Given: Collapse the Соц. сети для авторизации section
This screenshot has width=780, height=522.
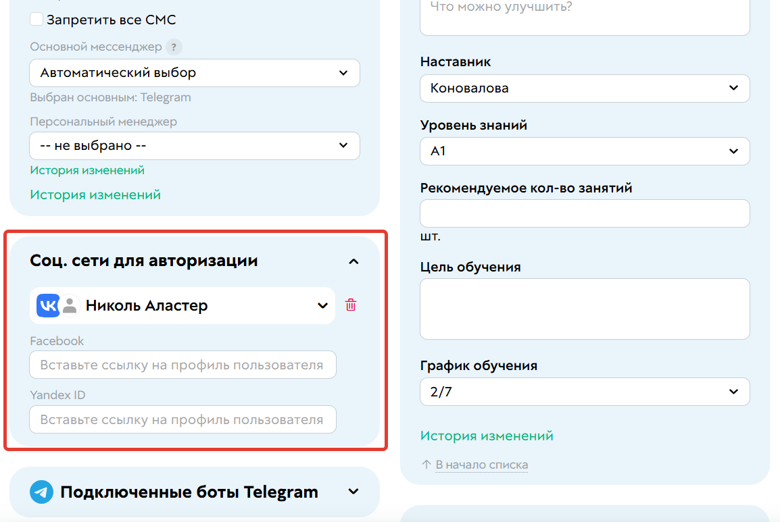Looking at the screenshot, I should (352, 261).
